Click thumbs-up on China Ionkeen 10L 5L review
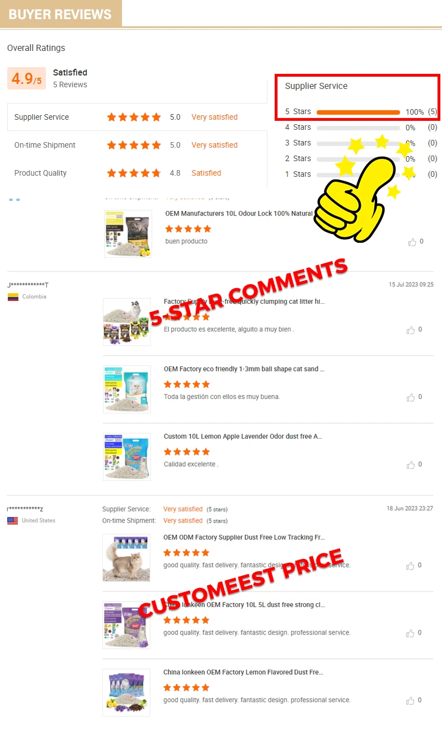This screenshot has width=442, height=729. [411, 633]
